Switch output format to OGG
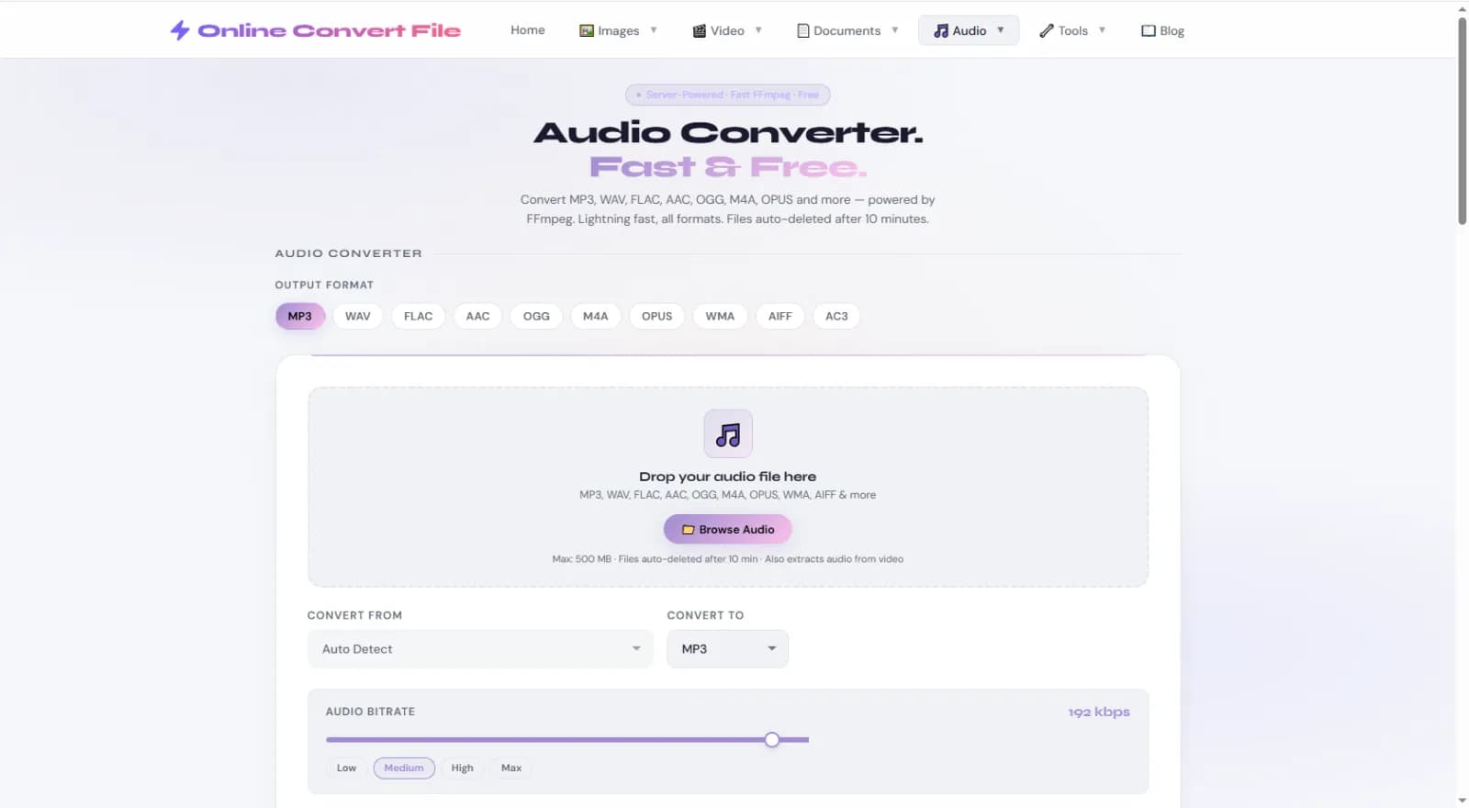The width and height of the screenshot is (1469, 808). pyautogui.click(x=536, y=316)
